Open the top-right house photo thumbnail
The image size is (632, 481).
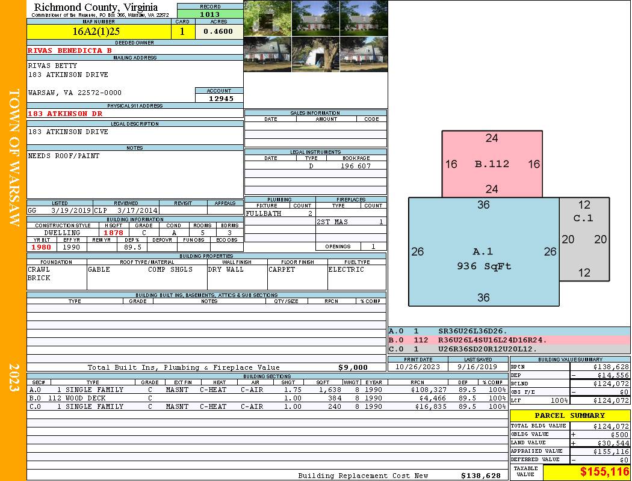(364, 19)
